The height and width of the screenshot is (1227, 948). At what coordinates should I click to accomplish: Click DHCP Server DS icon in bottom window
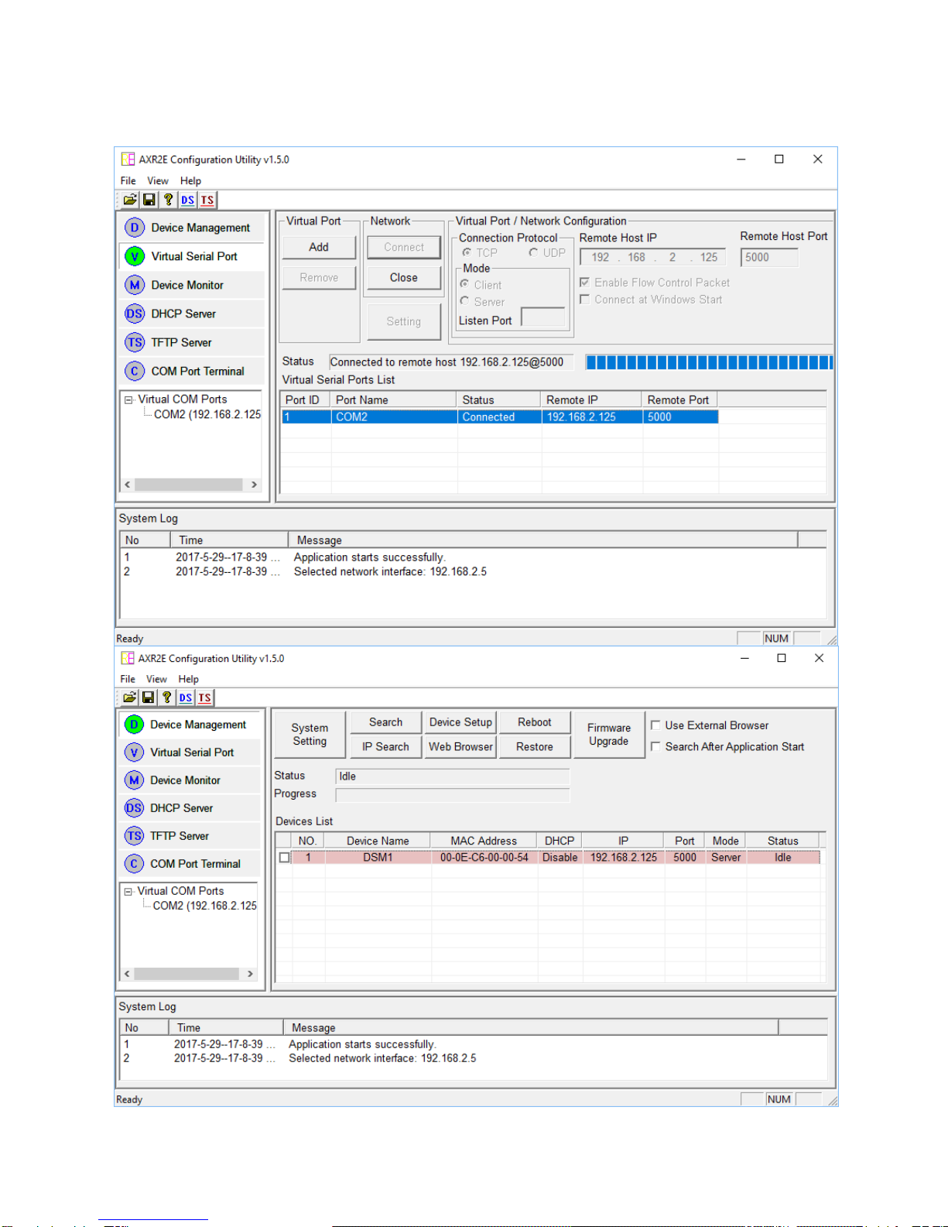click(x=134, y=808)
